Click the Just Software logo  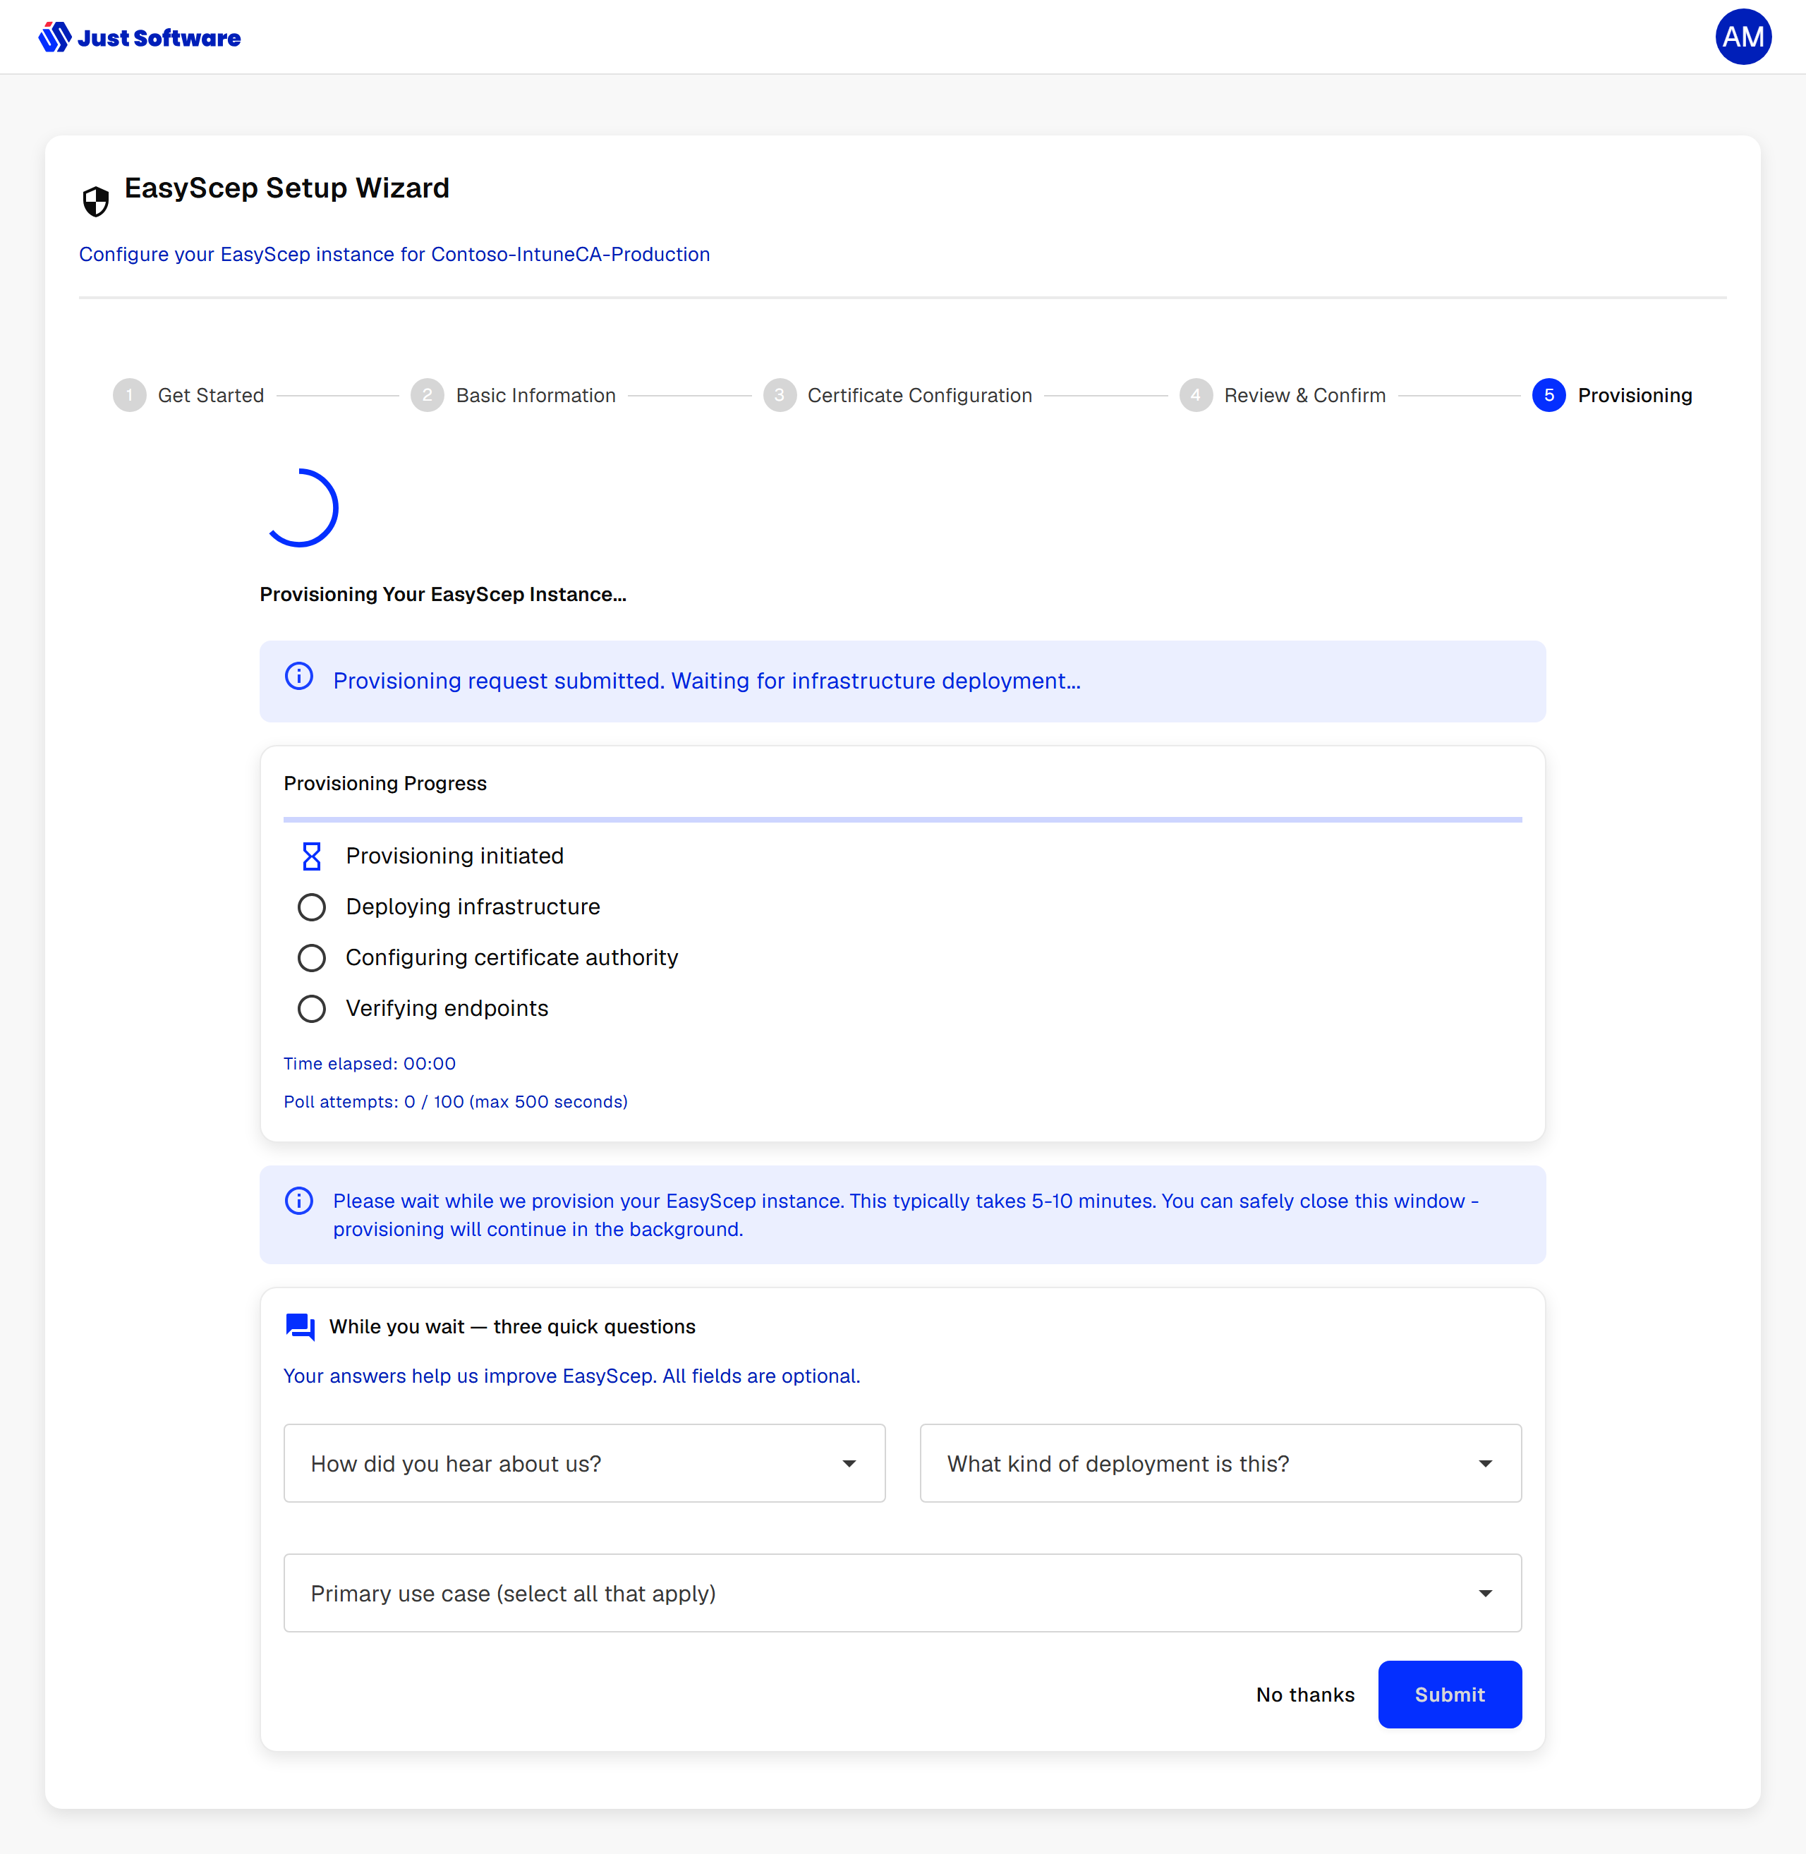click(140, 37)
